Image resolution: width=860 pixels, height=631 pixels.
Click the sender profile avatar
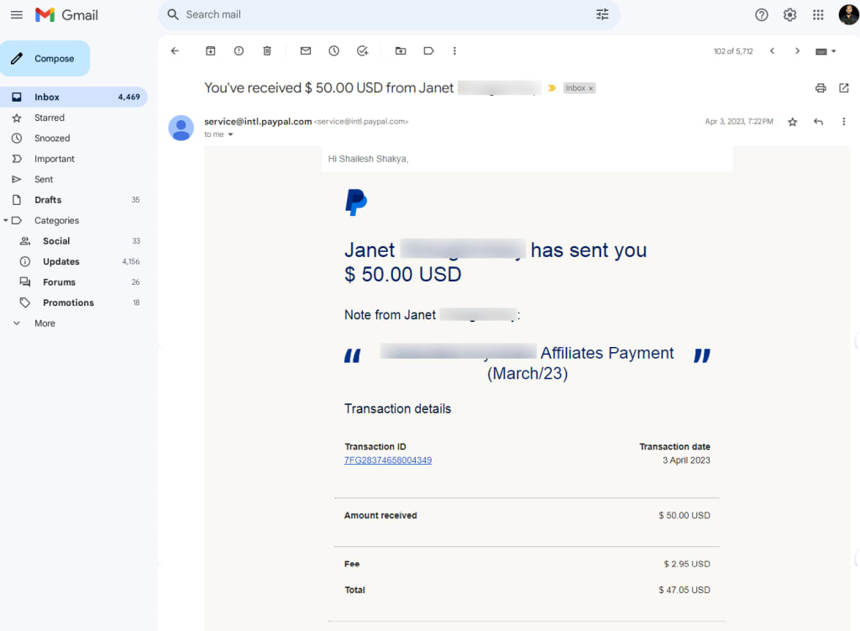[x=181, y=128]
